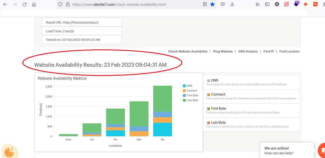The image size is (325, 158).
Task: Open the red-orange percent extension icon
Action: coord(315,4)
